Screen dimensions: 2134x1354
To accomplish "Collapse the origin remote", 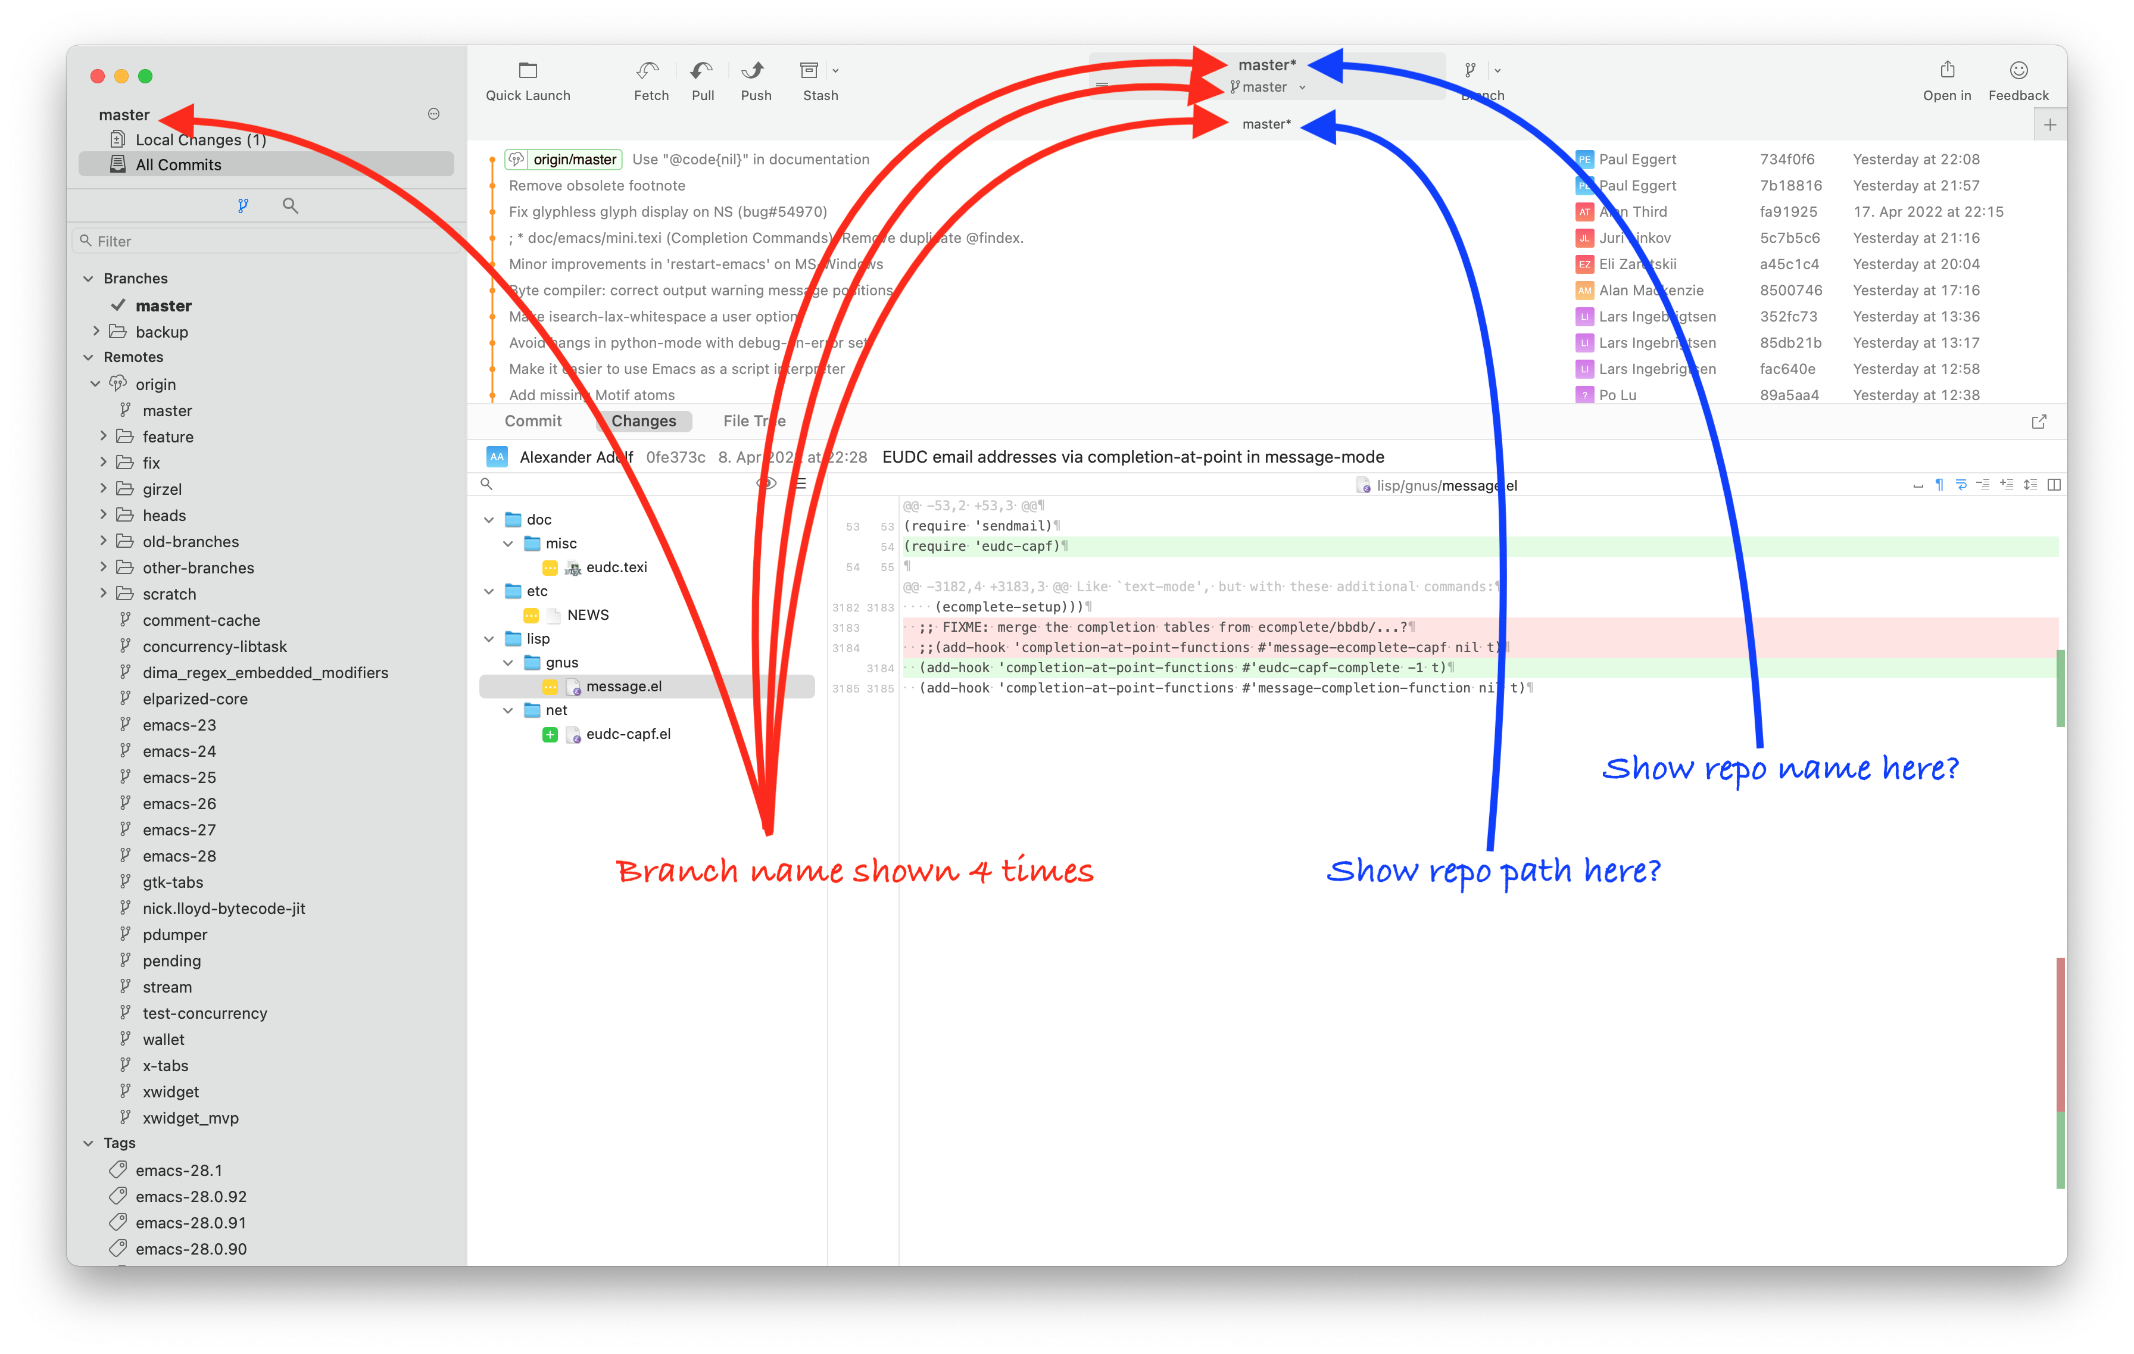I will 95,383.
